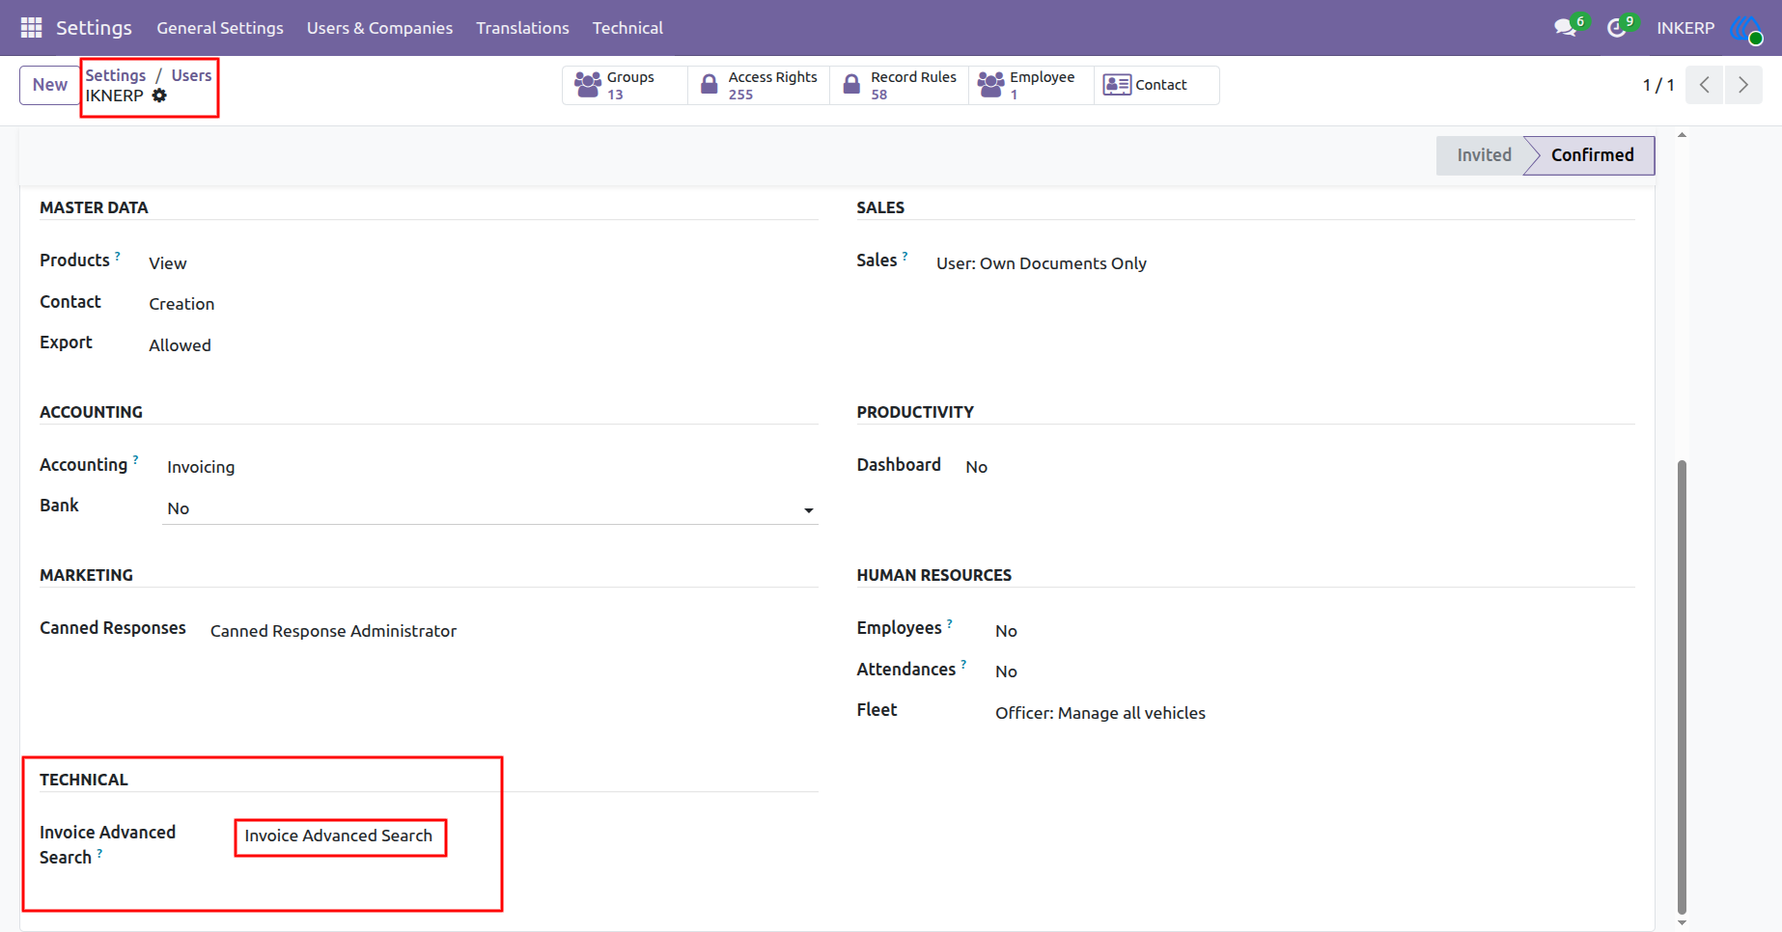Click Accounting value Invoicing
Viewport: 1782px width, 932px height.
[x=201, y=467]
